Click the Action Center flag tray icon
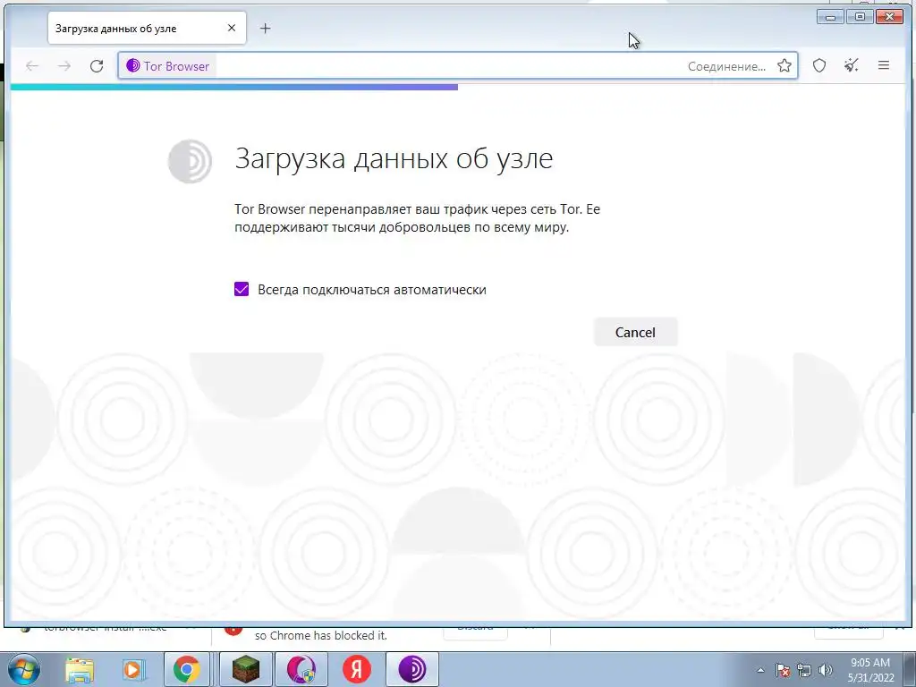Screen dimensions: 916x687 pyautogui.click(x=783, y=670)
